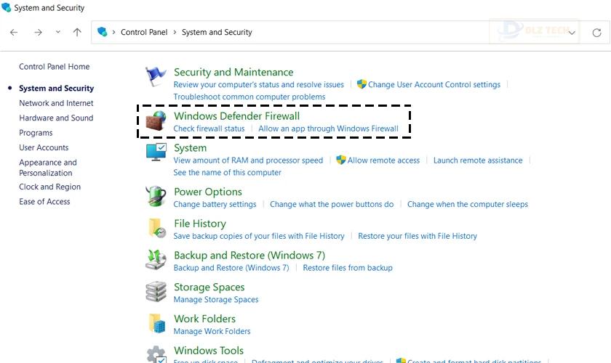Click the Power Options battery icon
The height and width of the screenshot is (363, 611).
point(156,196)
